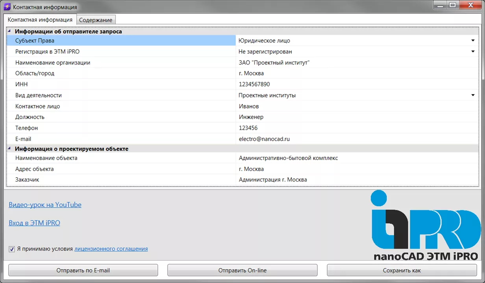Collapse the Информация о проектируемом объекте section
The image size is (485, 283).
click(x=9, y=149)
